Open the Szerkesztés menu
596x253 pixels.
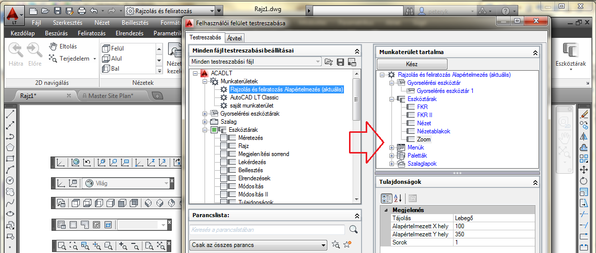point(67,22)
